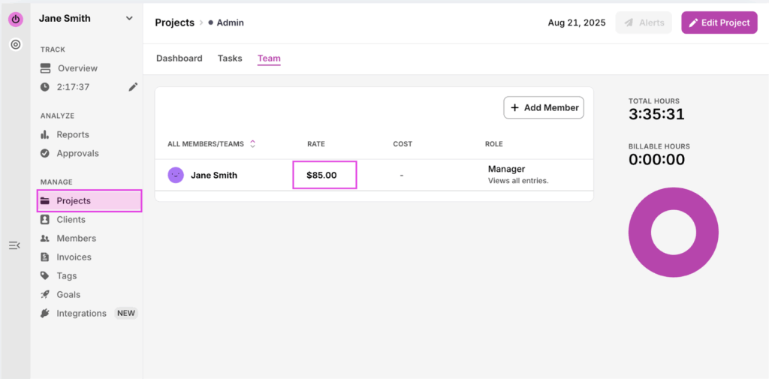This screenshot has height=379, width=769.
Task: Click Jane Smith's purple avatar in the table
Action: click(176, 176)
